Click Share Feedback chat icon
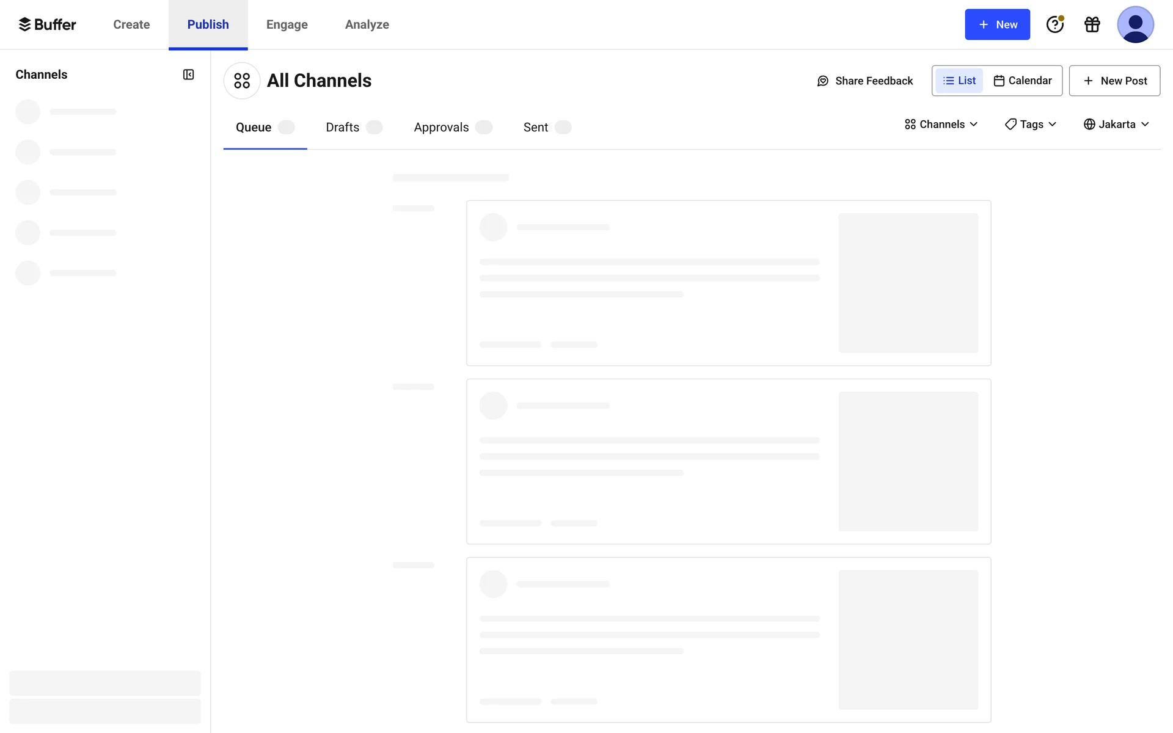This screenshot has height=733, width=1173. [823, 81]
